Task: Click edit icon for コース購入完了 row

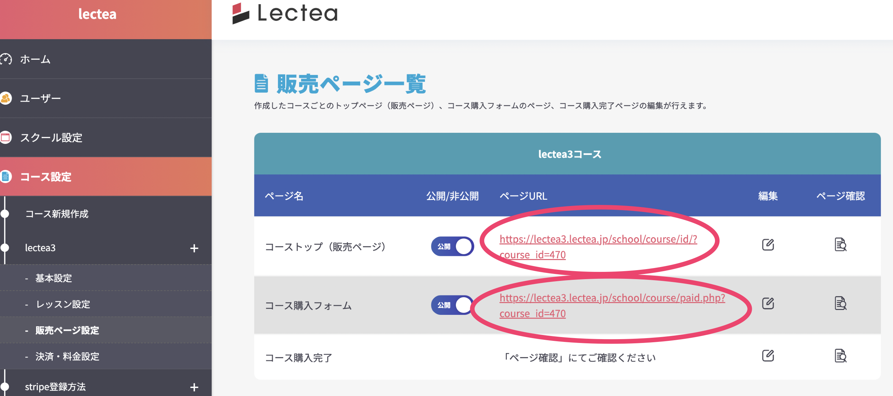Action: [768, 356]
